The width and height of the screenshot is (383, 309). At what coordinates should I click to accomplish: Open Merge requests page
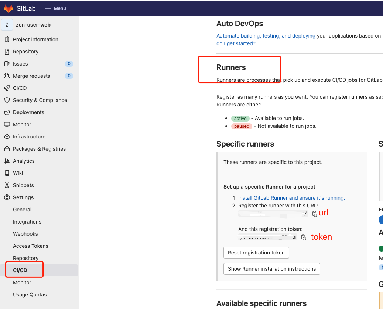coord(31,76)
